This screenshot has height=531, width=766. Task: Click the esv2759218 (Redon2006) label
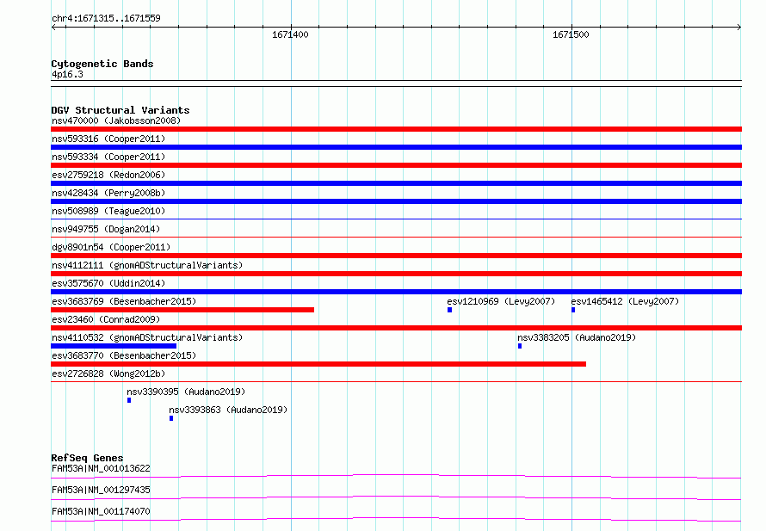108,175
